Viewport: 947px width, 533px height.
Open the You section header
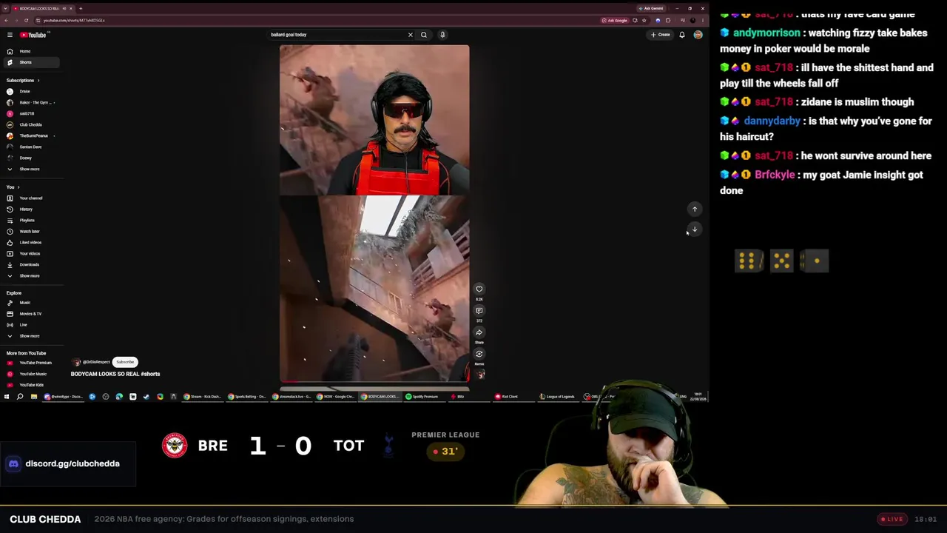[x=13, y=187]
